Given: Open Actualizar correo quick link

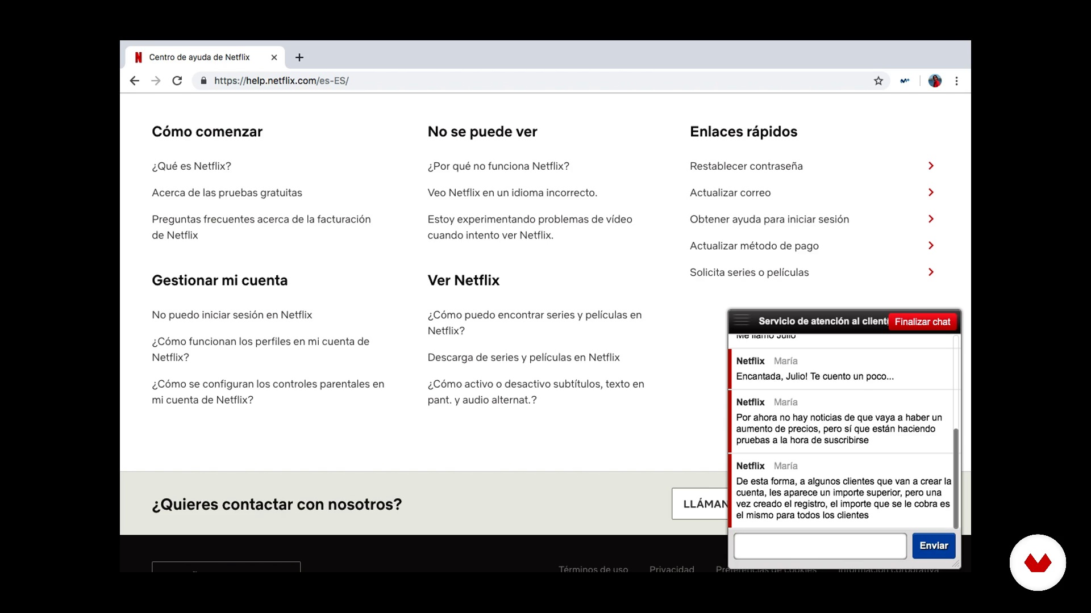Looking at the screenshot, I should [x=730, y=193].
